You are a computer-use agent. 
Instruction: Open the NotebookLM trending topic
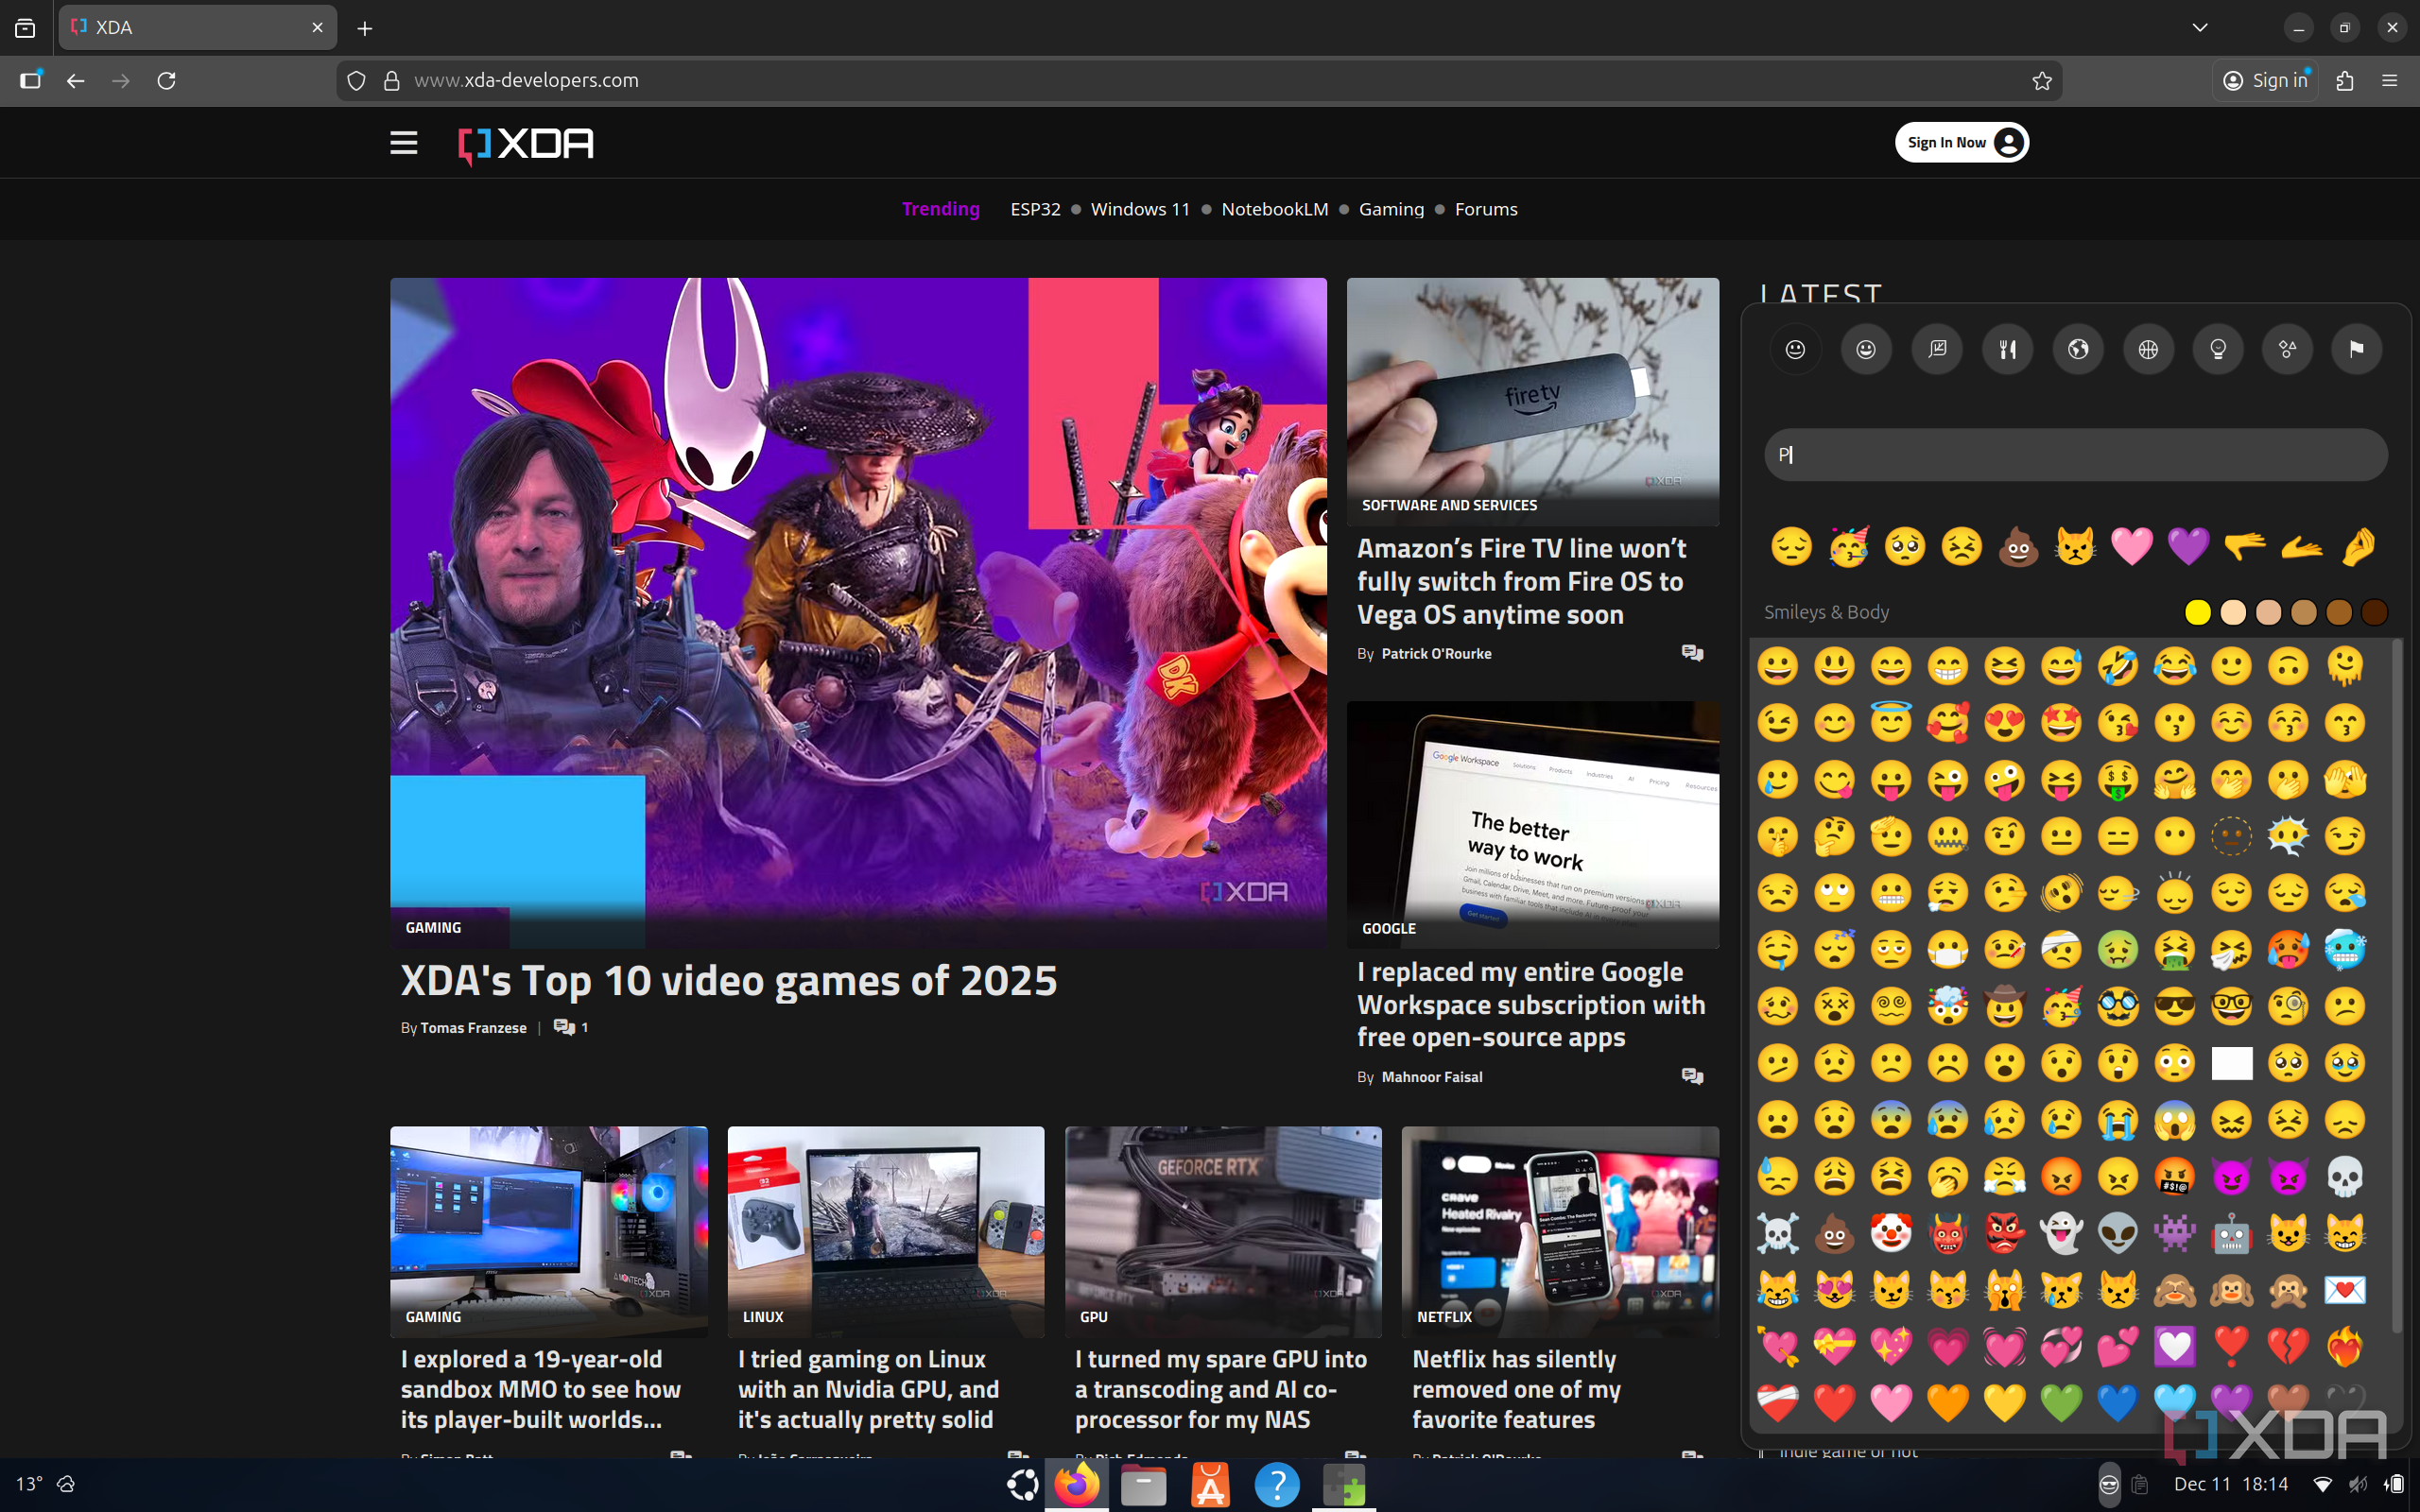[1274, 209]
